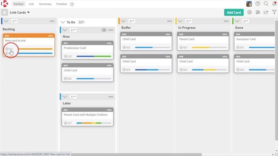Open the board analytics chart icon
The width and height of the screenshot is (278, 156).
[266, 12]
